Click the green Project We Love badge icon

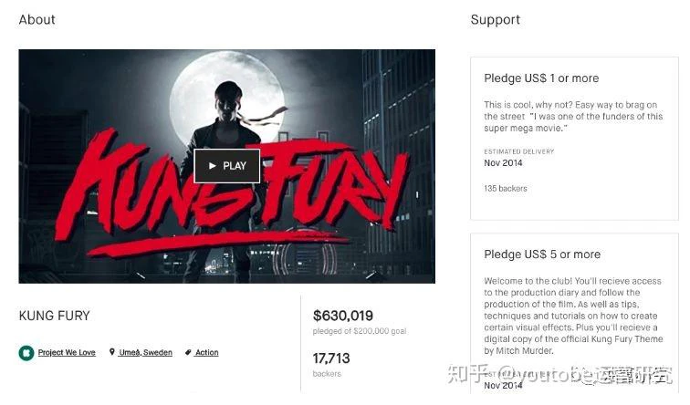[26, 353]
